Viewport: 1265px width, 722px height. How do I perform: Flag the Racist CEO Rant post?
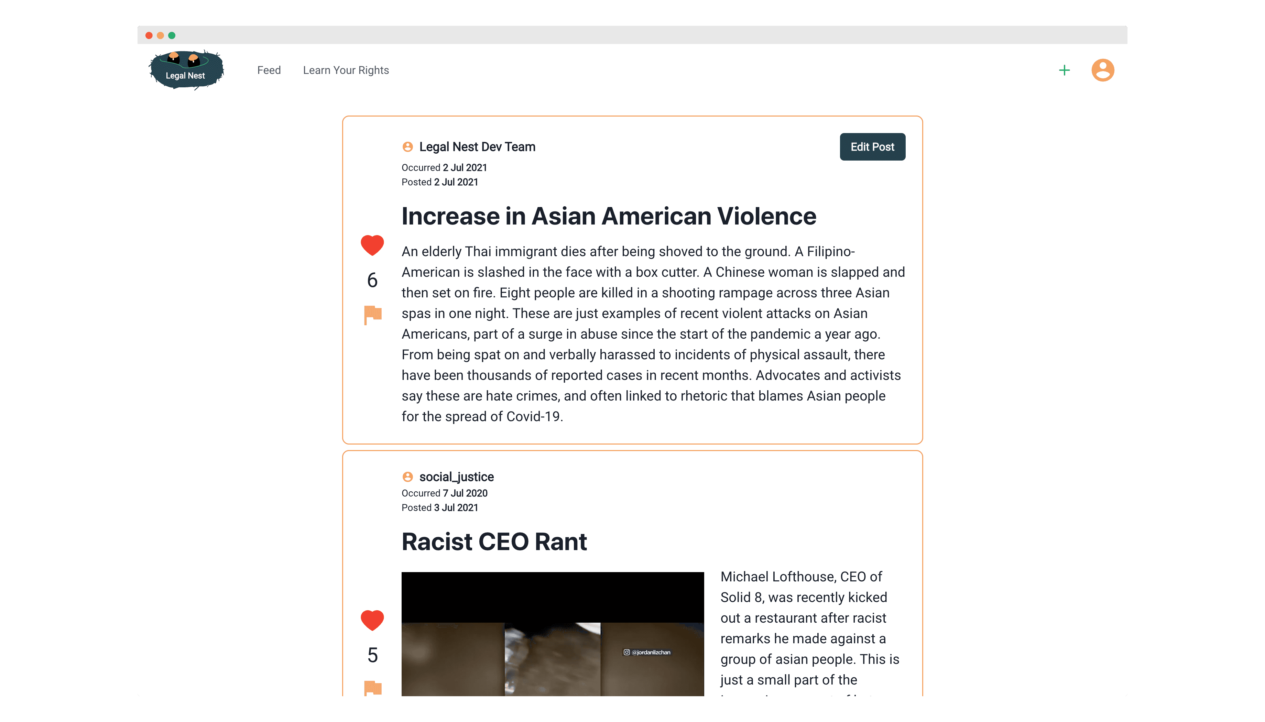pyautogui.click(x=372, y=688)
